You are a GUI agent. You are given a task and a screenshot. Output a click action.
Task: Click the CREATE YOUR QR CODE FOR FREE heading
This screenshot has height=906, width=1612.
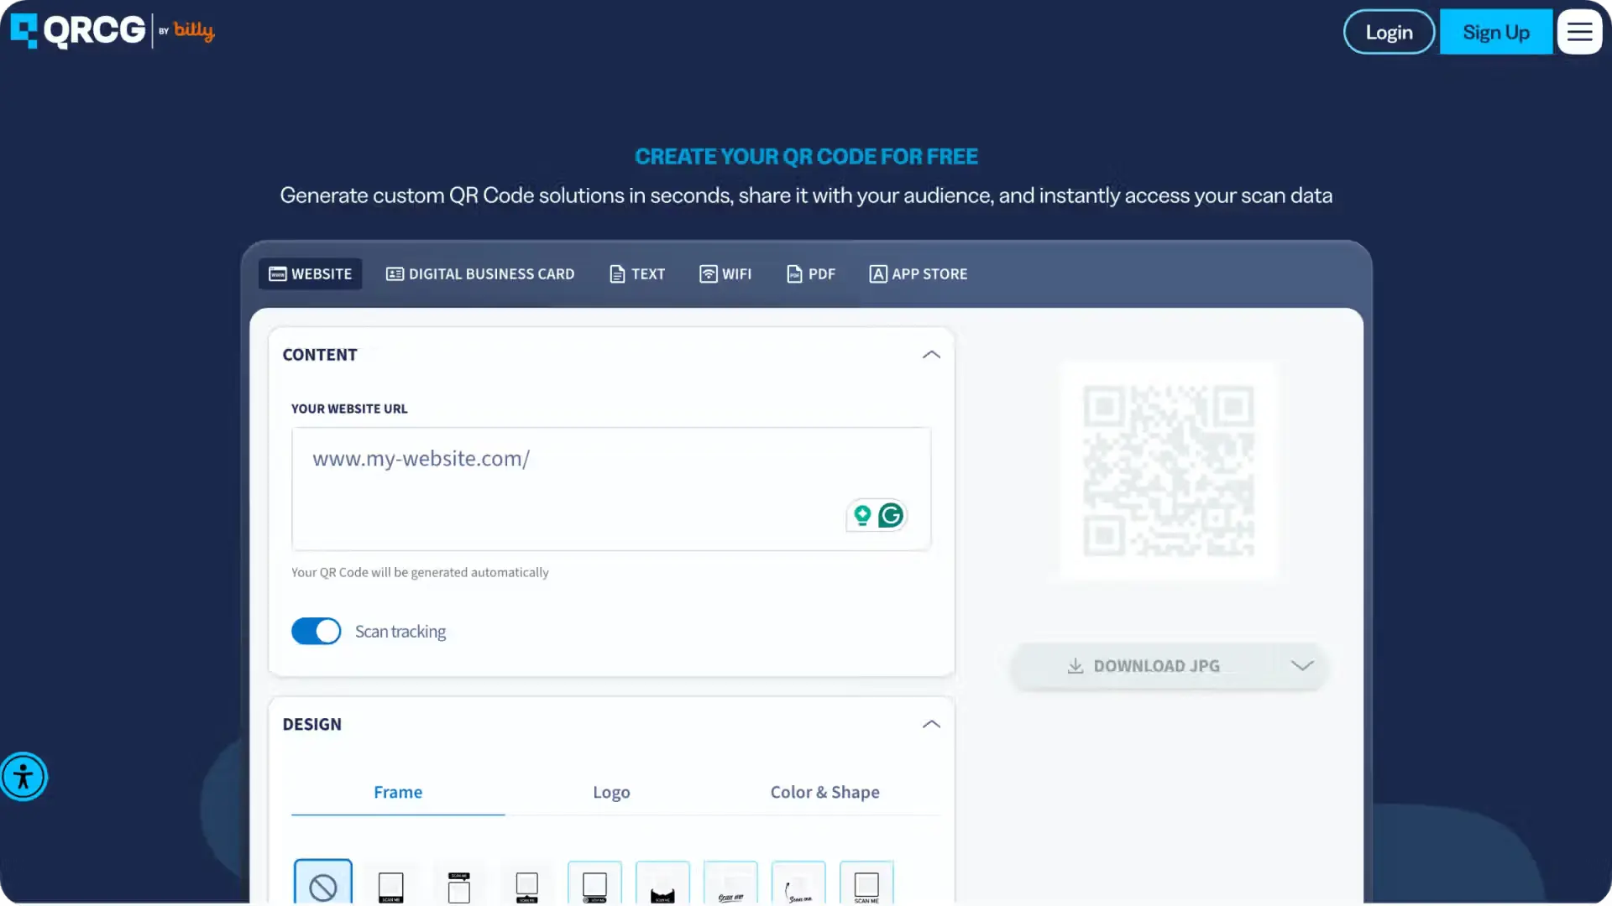tap(806, 157)
